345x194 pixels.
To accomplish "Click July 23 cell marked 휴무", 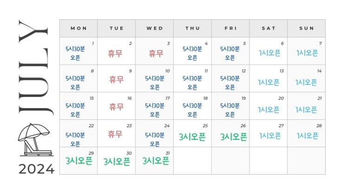I will coord(116,135).
